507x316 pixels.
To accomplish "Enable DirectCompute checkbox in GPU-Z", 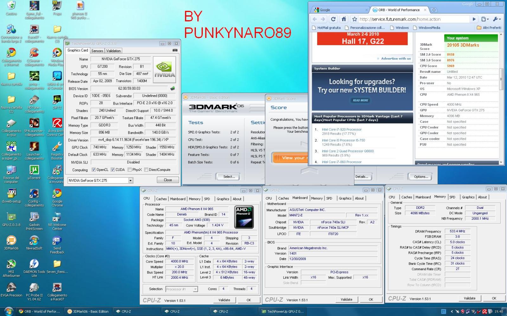I will (x=146, y=170).
